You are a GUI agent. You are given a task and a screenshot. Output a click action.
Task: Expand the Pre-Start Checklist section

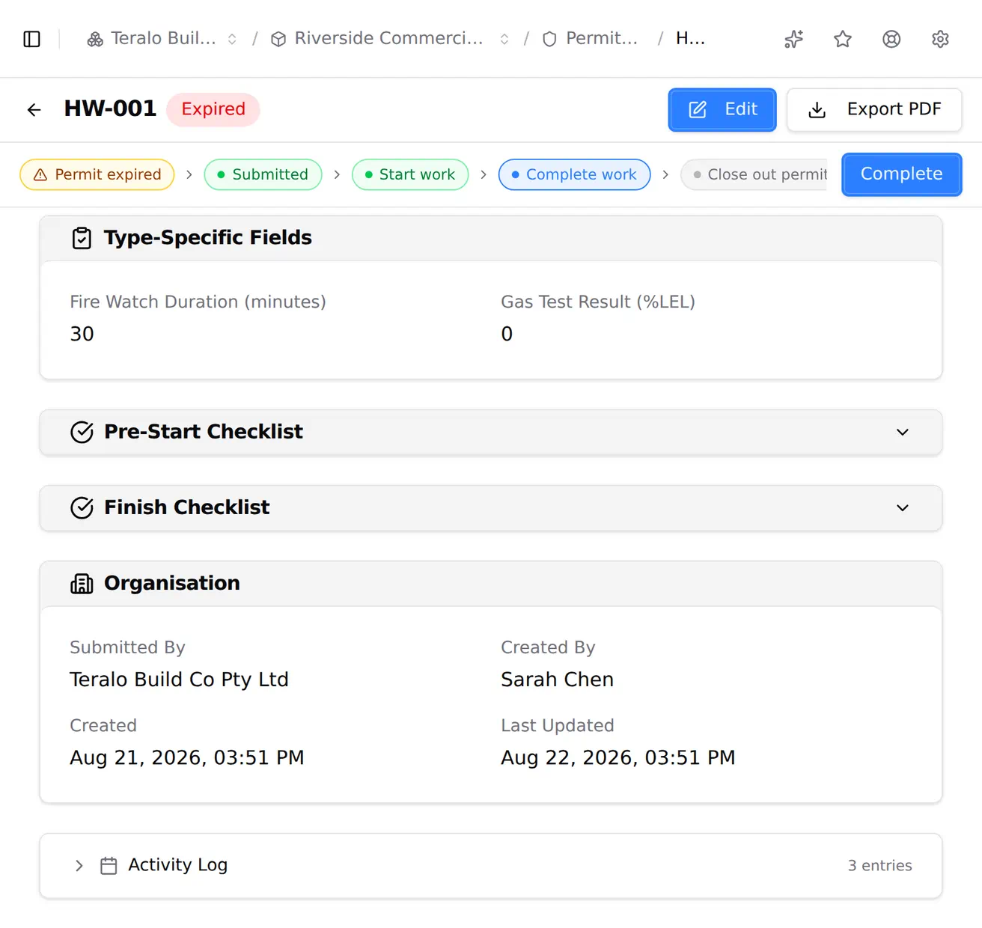click(903, 432)
